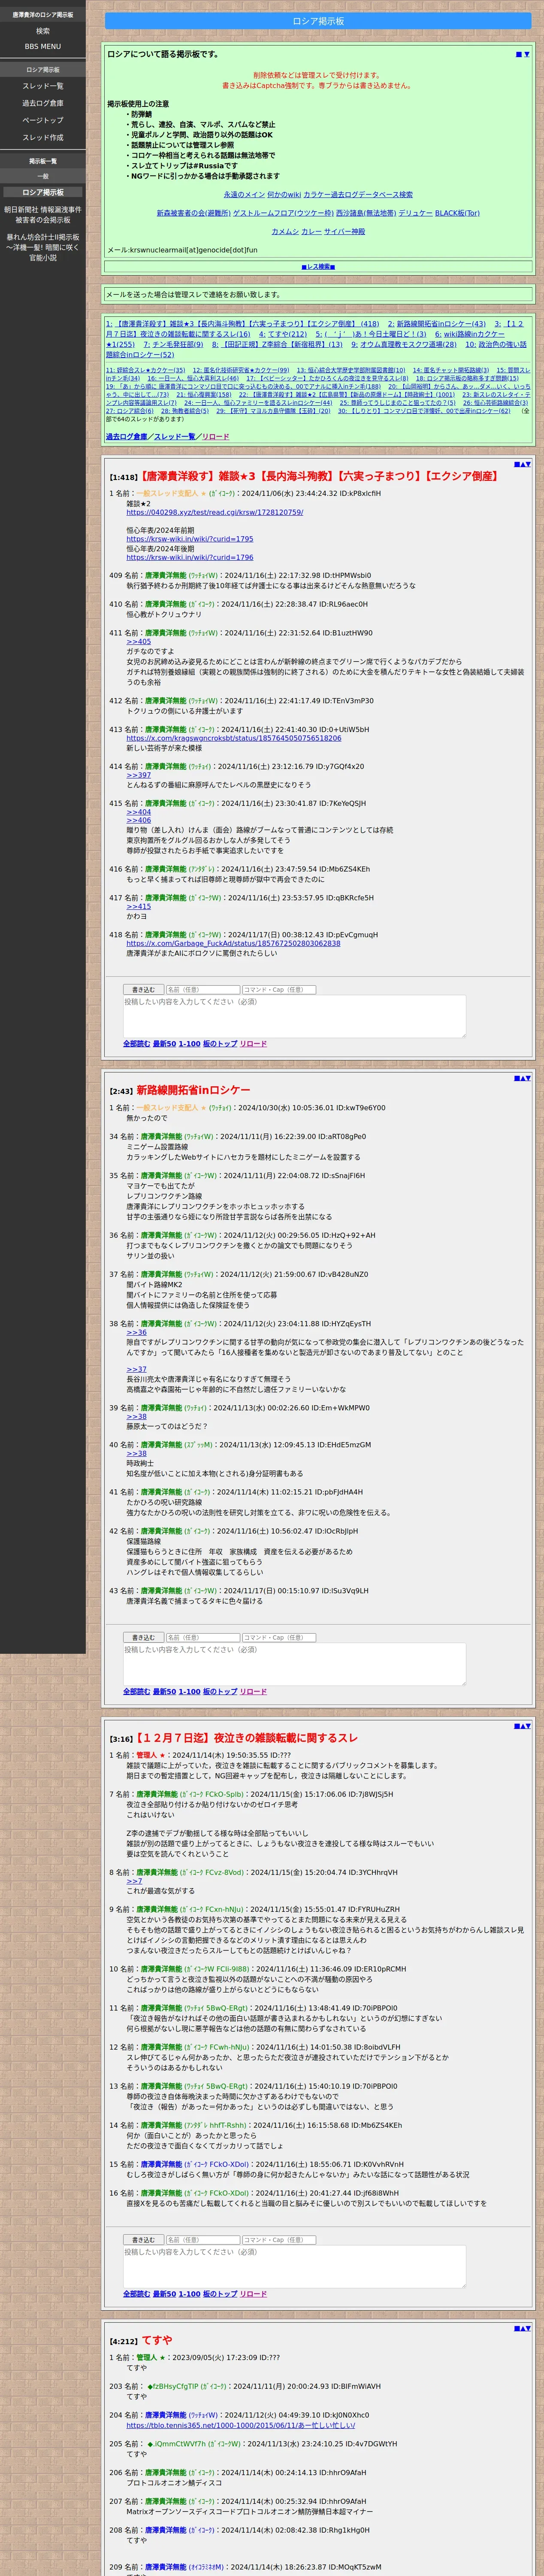Click 書き込む button in 夜泣き thread

coord(143,2240)
